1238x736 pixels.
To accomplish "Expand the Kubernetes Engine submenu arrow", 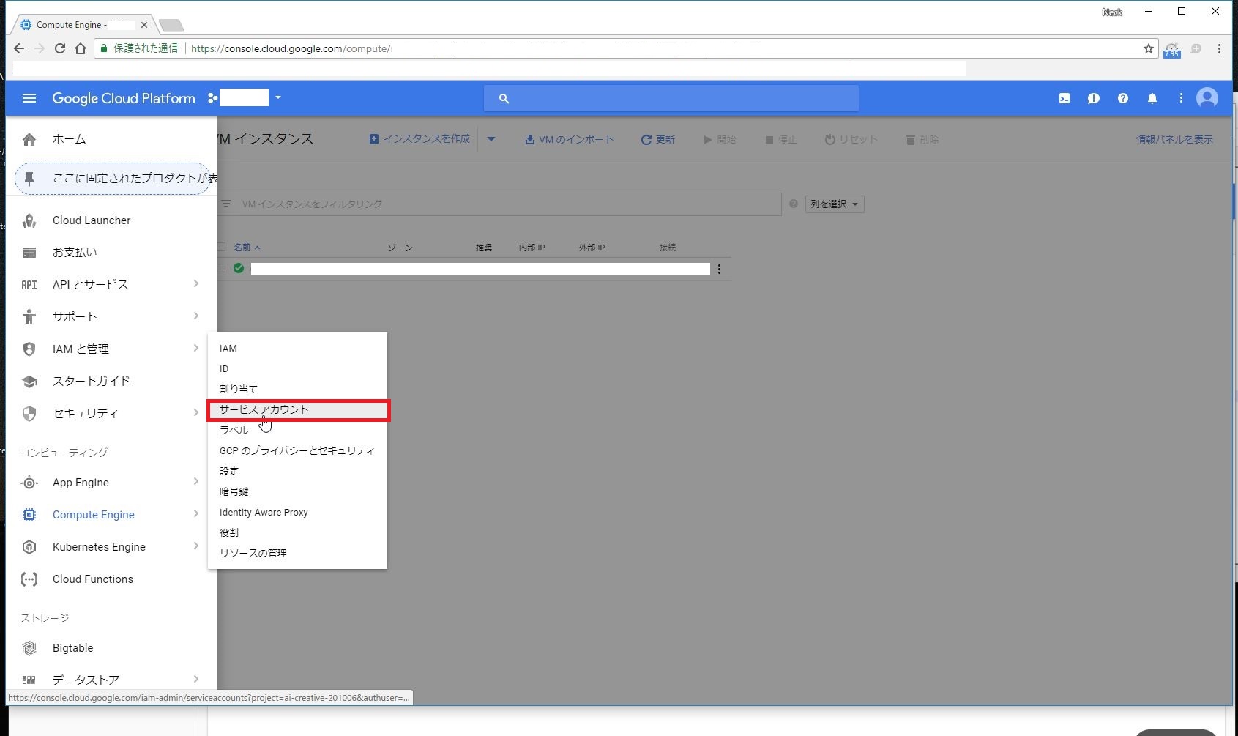I will tap(196, 546).
